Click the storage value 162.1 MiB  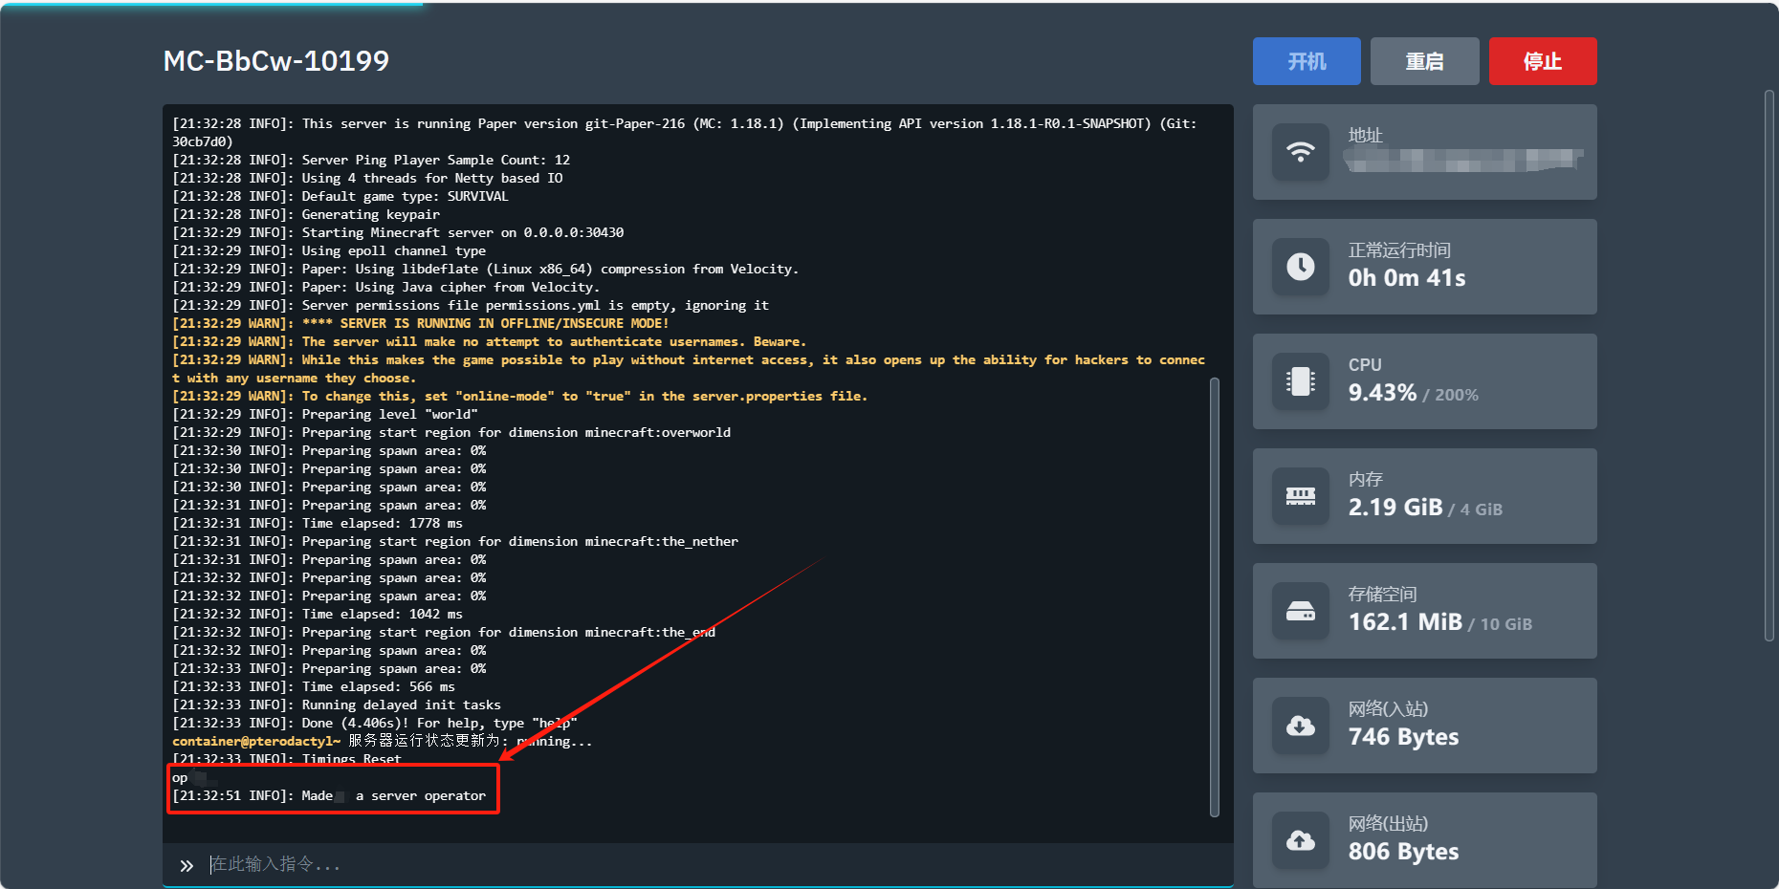1405,622
